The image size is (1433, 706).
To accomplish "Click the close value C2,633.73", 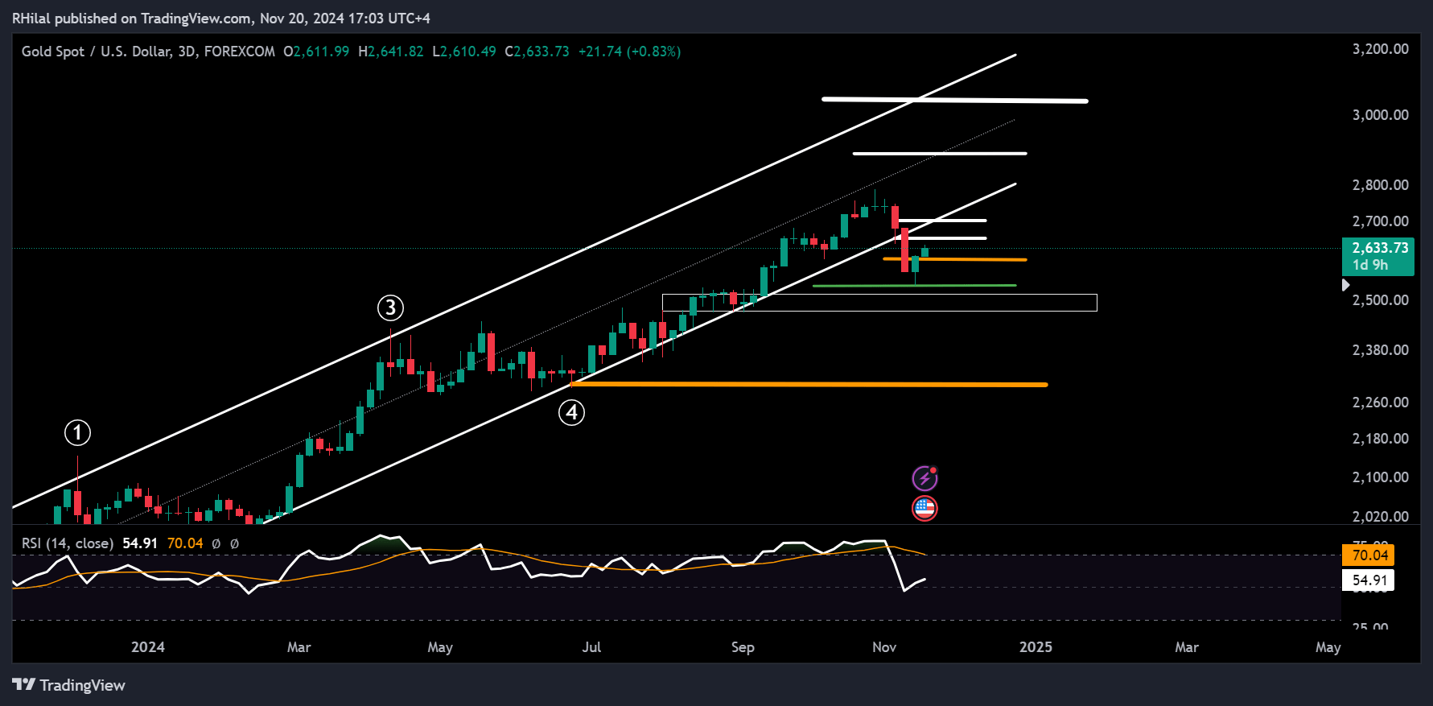I will pyautogui.click(x=537, y=52).
